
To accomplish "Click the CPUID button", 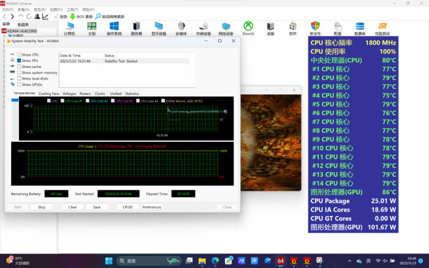I will point(127,207).
